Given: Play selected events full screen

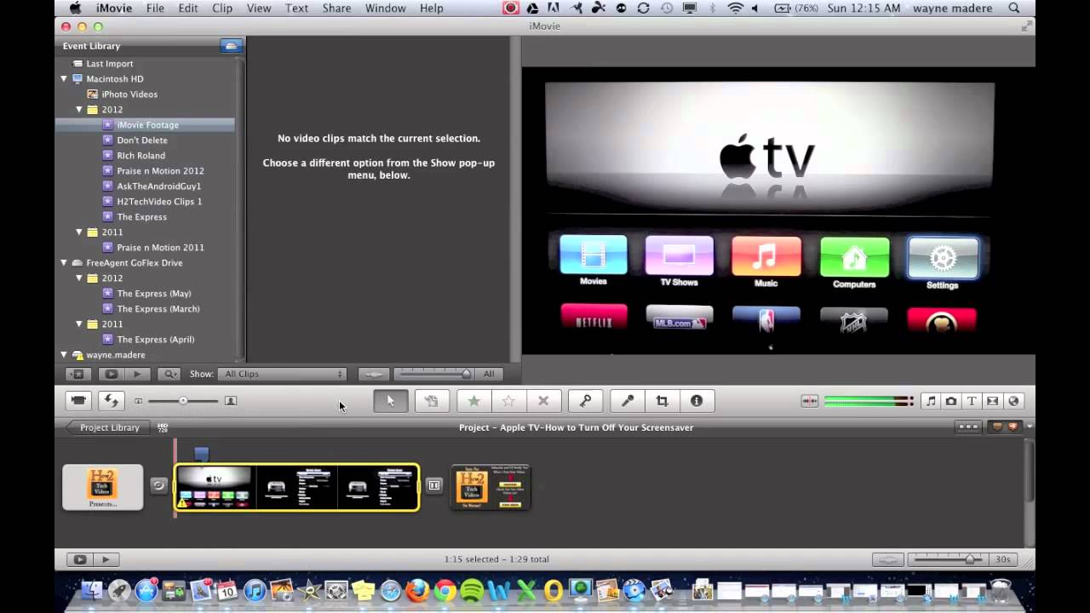Looking at the screenshot, I should tap(111, 374).
